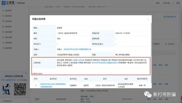The image size is (182, 103).
Task: Click the 立即导出 button on the background page
Action: [x=170, y=44]
